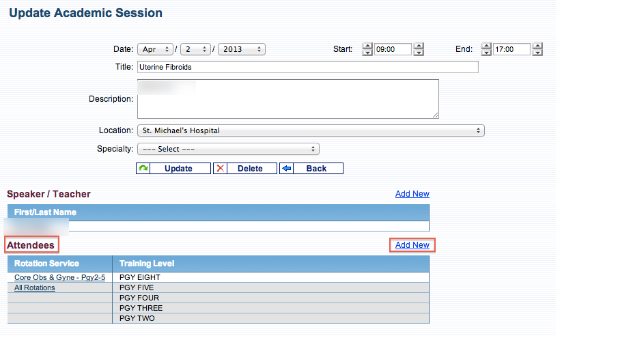This screenshot has height=351, width=618.
Task: Expand the Location dropdown
Action: tap(311, 130)
